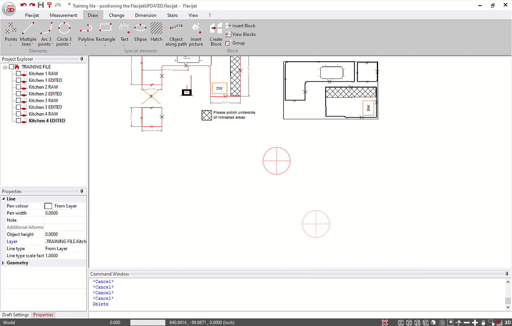Switch to the Measurement ribbon tab
Viewport: 512px width, 326px height.
coord(63,15)
